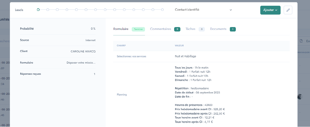Switch to the Documents tab
Image resolution: width=310 pixels, height=127 pixels.
pyautogui.click(x=218, y=29)
